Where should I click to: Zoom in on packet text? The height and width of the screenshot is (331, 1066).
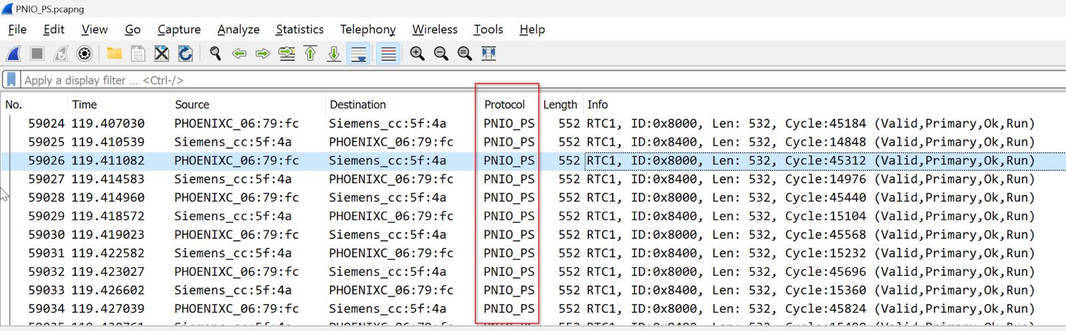417,54
